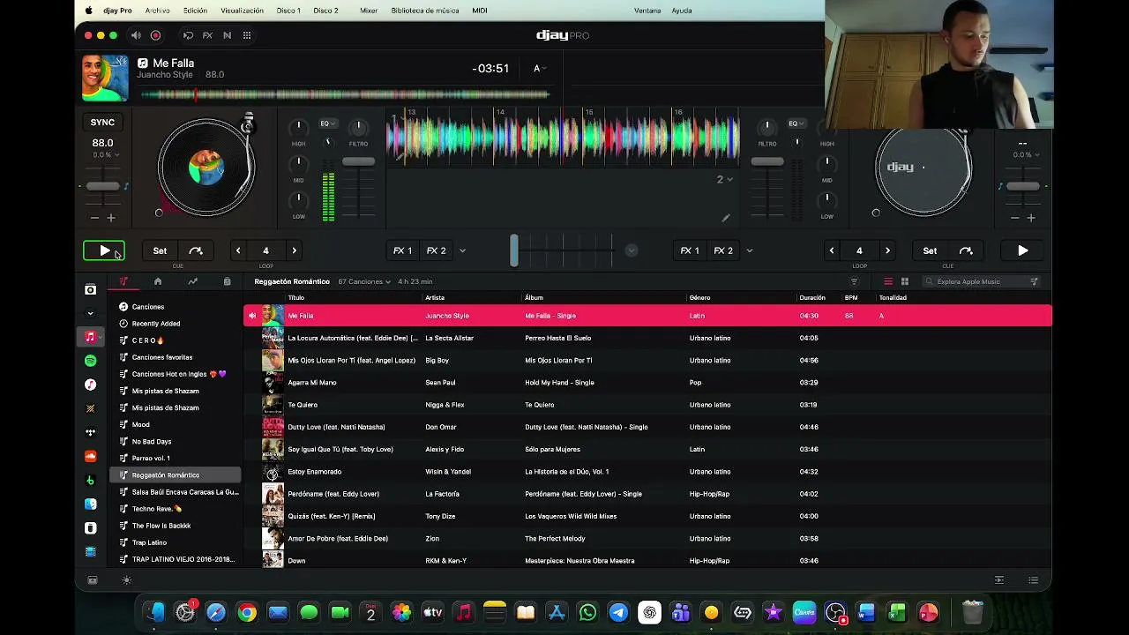Switch the track list to grid view
The image size is (1129, 635).
(904, 281)
